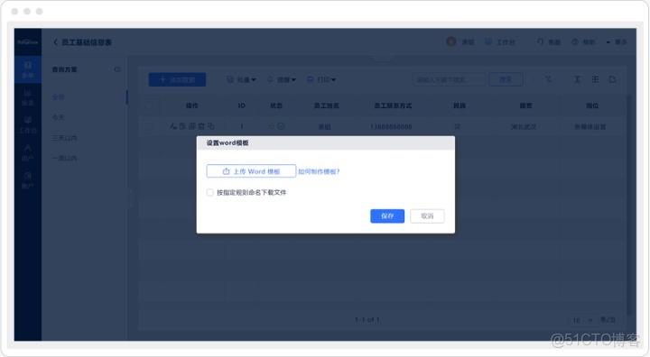Click the view detail icon in row 1
650x357 pixels.
[182, 126]
